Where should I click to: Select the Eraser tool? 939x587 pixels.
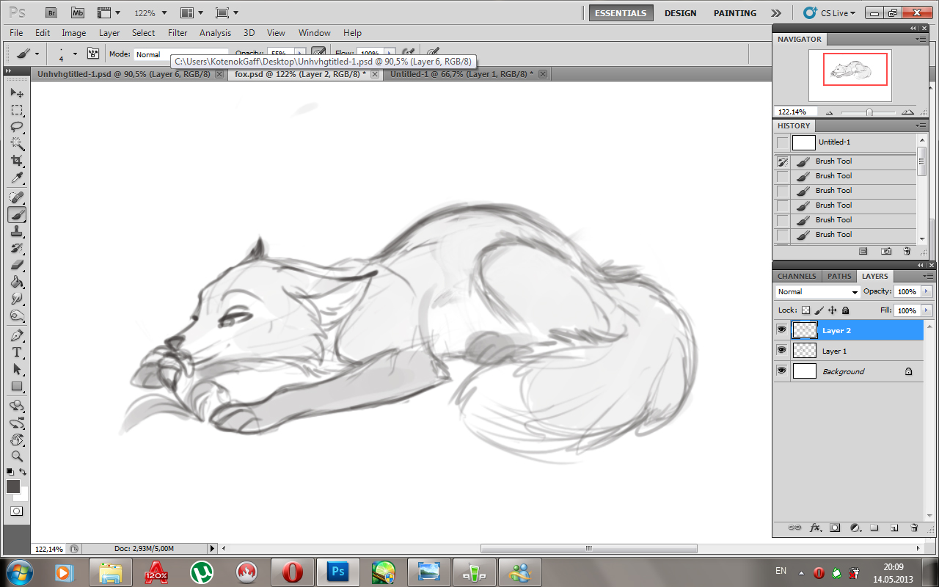(x=17, y=265)
